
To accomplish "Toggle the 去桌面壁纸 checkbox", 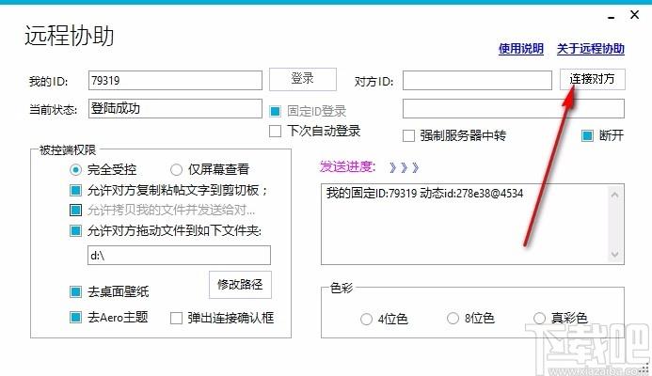I will (75, 291).
